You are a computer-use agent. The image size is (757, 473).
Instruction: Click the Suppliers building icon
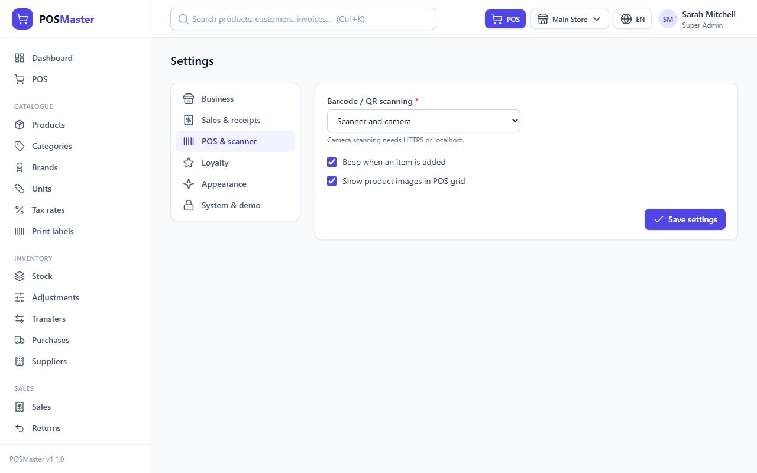pyautogui.click(x=20, y=361)
